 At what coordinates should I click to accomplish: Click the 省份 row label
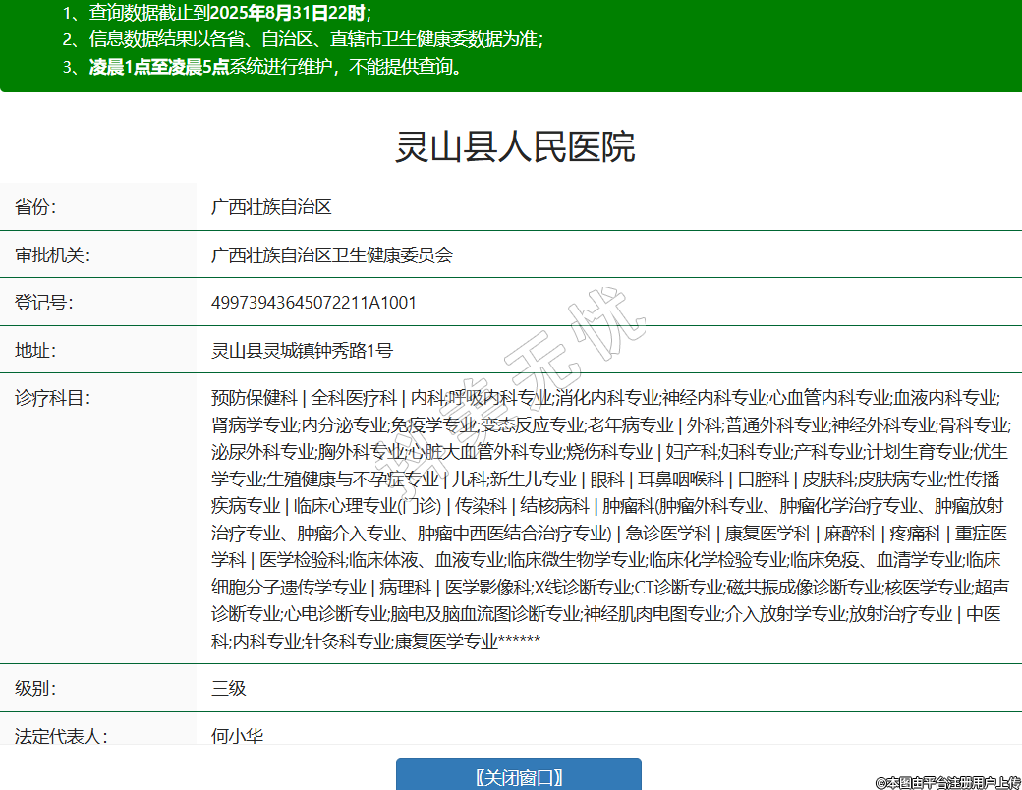(x=36, y=207)
